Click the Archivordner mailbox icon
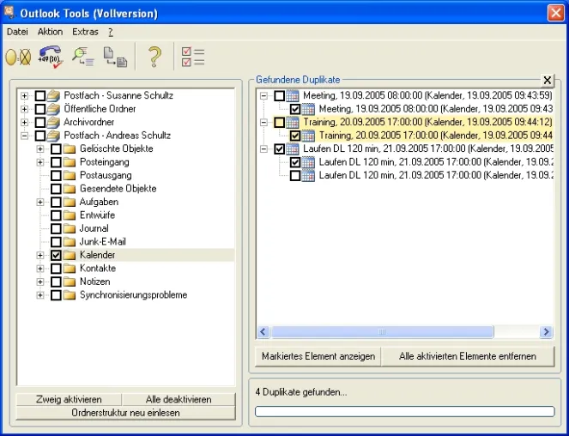Image resolution: width=569 pixels, height=436 pixels. coord(53,123)
